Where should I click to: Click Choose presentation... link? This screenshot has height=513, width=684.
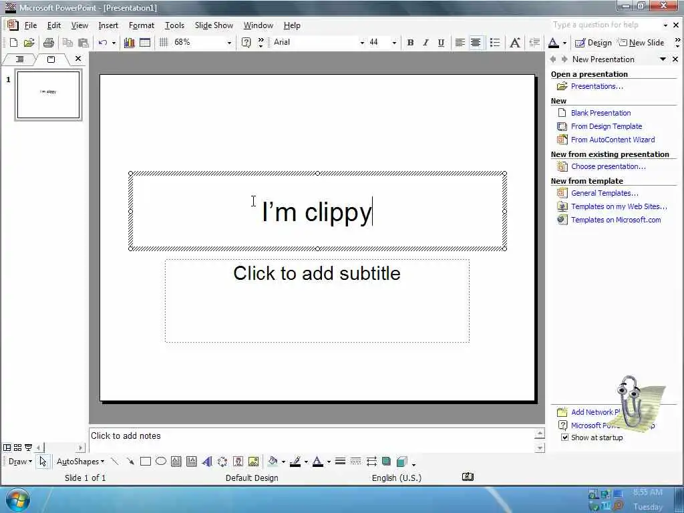coord(609,166)
